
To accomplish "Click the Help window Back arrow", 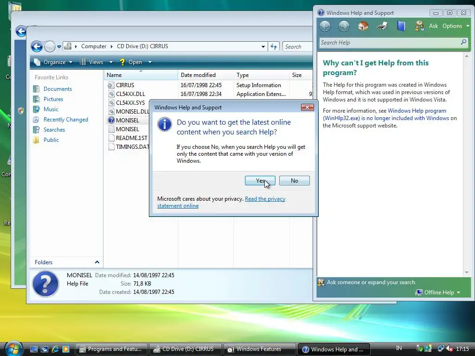I will click(325, 26).
